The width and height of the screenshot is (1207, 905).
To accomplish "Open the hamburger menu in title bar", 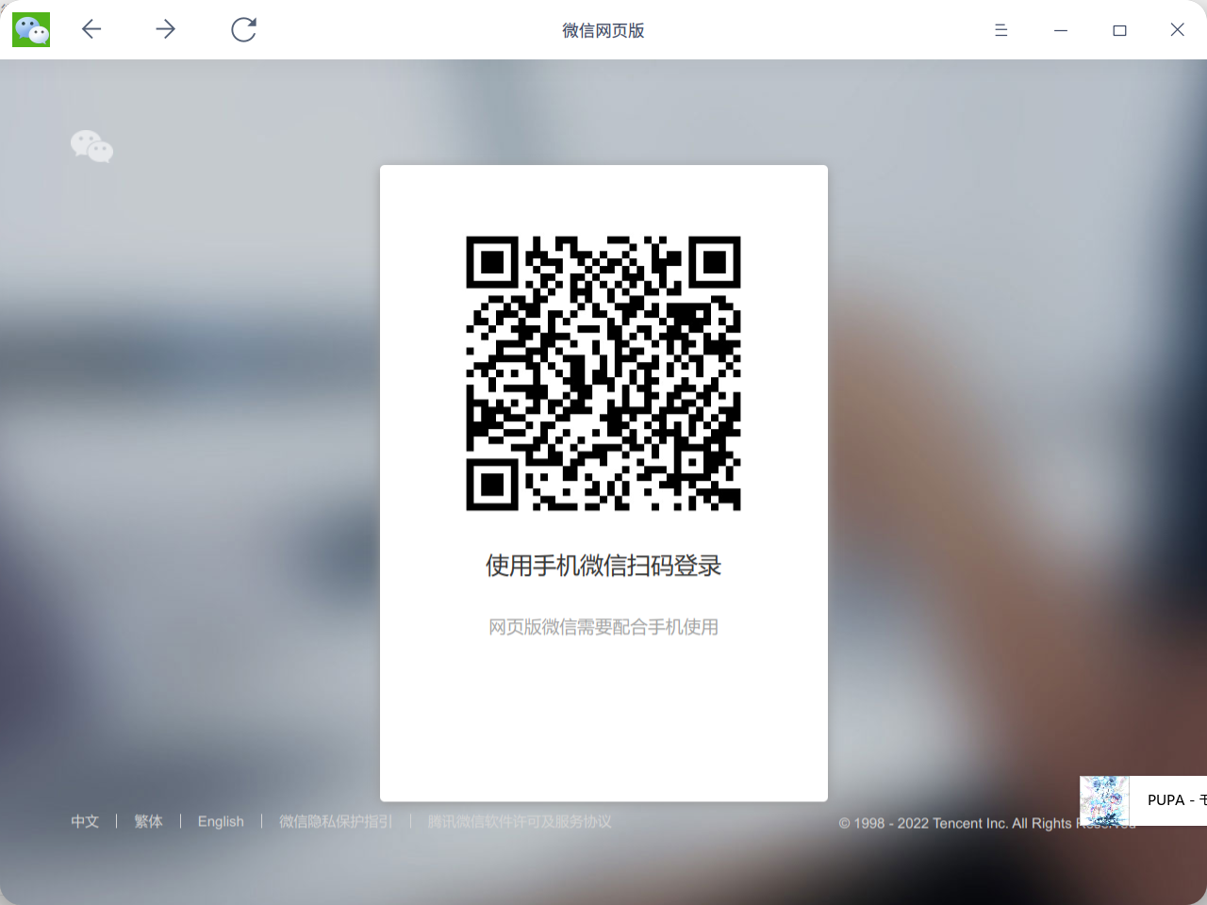I will click(x=1000, y=30).
